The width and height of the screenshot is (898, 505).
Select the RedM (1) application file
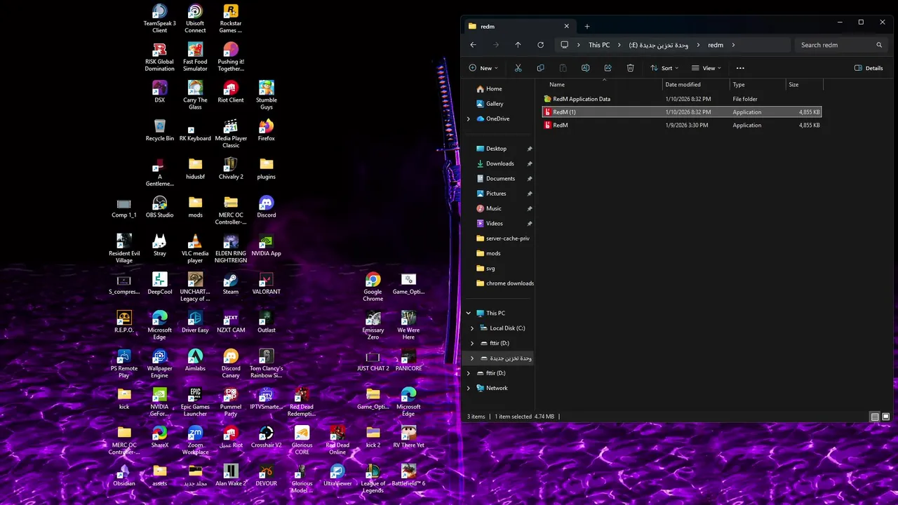682,112
